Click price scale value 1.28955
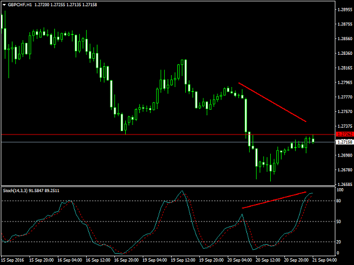The height and width of the screenshot is (265, 354). tap(345, 10)
